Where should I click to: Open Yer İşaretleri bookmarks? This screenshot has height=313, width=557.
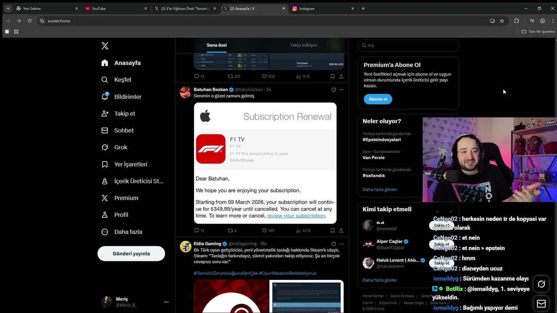click(124, 164)
